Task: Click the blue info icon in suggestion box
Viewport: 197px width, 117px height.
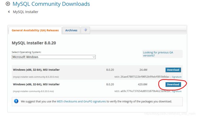Action: pyautogui.click(x=16, y=101)
